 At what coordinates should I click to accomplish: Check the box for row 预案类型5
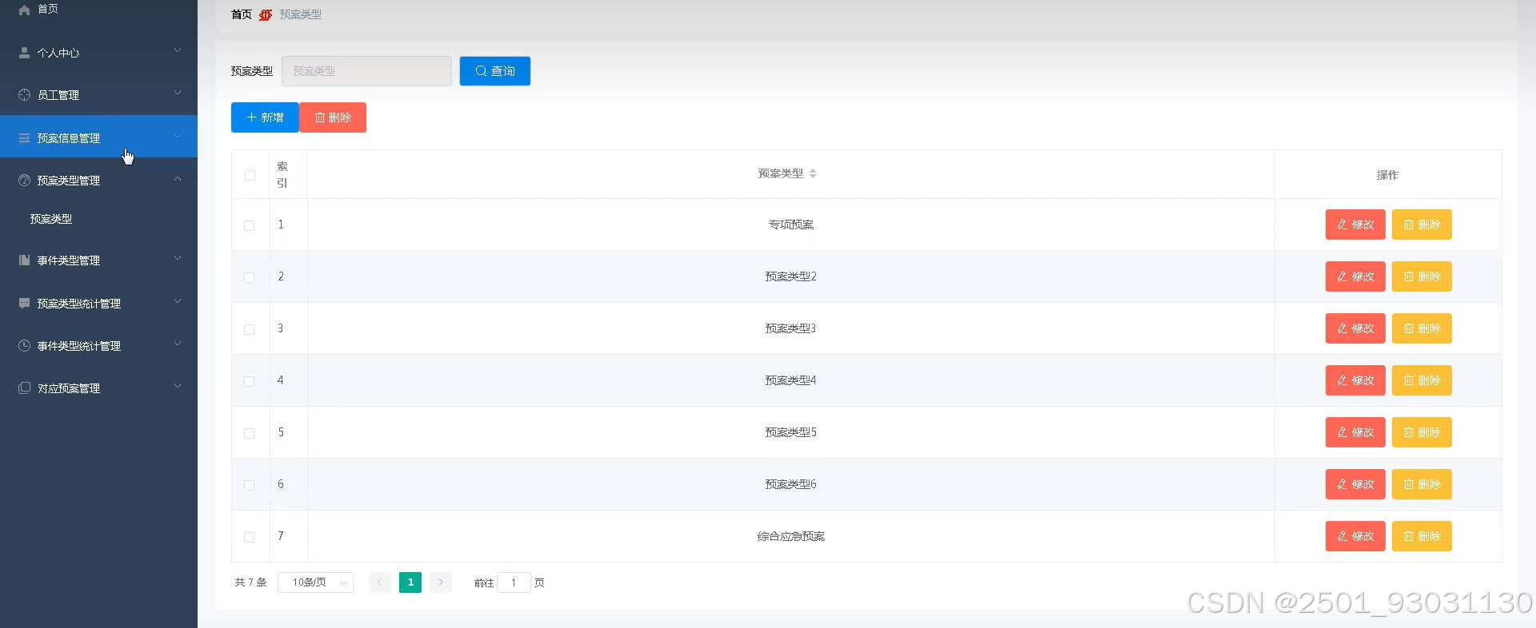pos(250,433)
